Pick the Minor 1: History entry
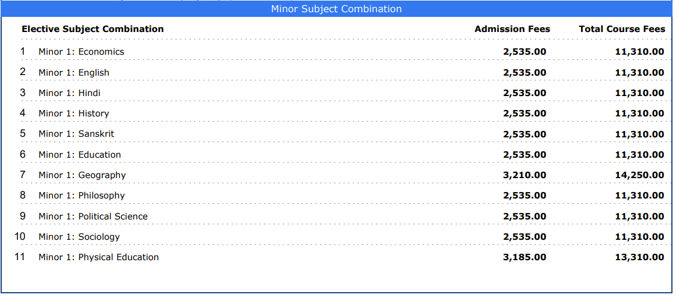 tap(74, 113)
